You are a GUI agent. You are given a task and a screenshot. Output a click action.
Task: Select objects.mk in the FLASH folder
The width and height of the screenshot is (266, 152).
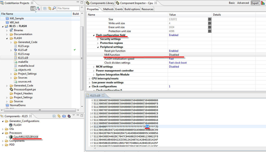coord(24,70)
